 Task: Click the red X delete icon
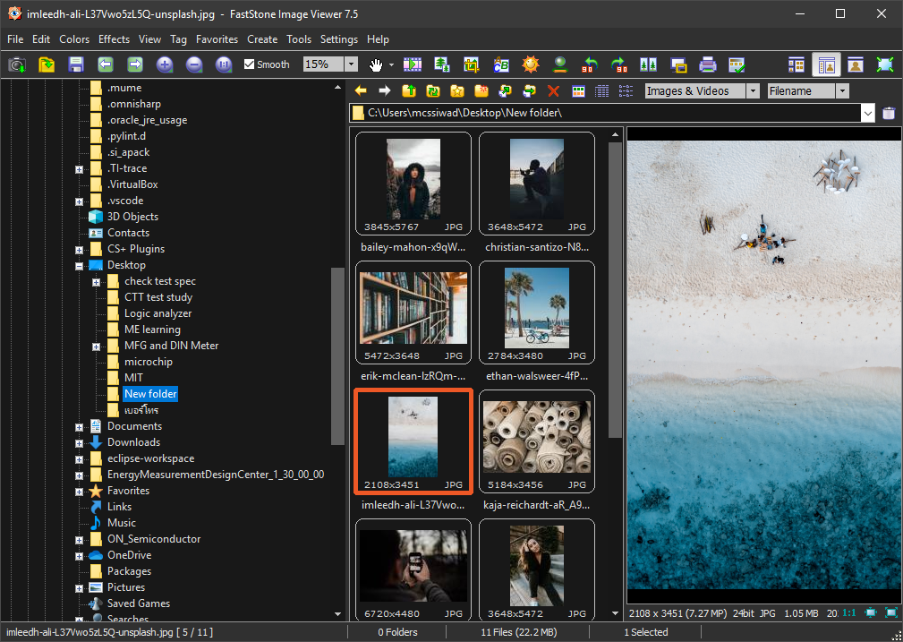click(553, 91)
